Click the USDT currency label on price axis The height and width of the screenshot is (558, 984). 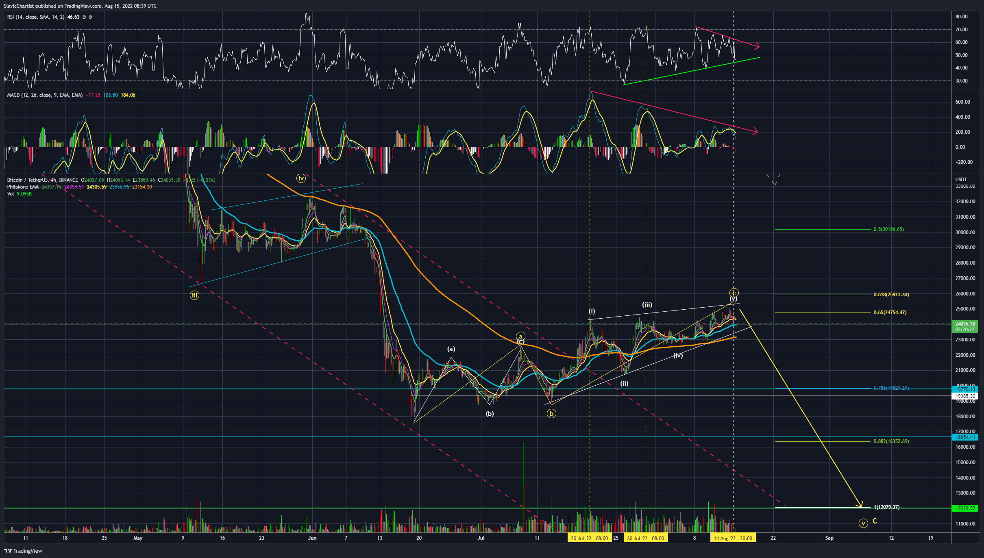tap(961, 180)
